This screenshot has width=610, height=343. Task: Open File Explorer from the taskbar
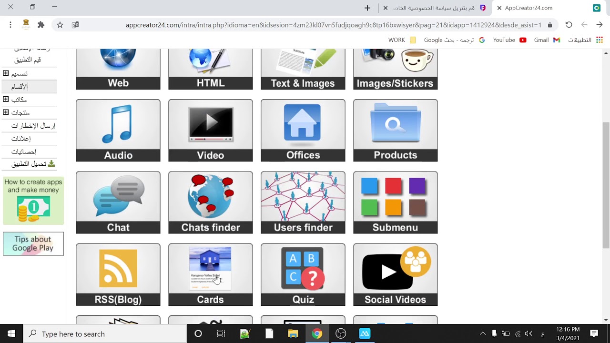pos(293,333)
